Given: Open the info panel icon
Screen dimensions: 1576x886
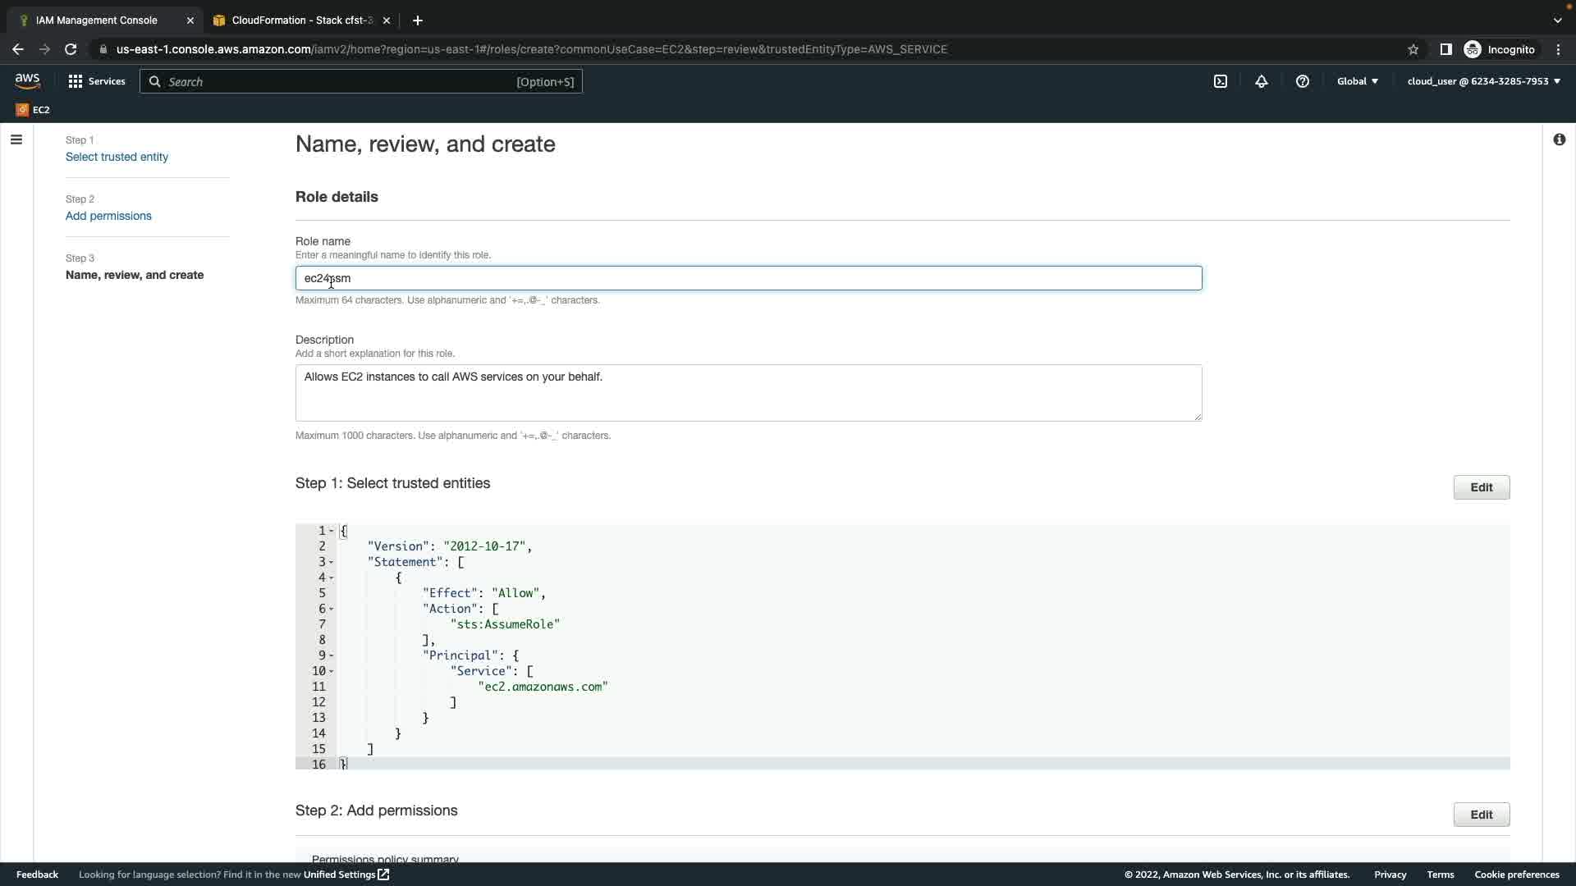Looking at the screenshot, I should [1559, 139].
